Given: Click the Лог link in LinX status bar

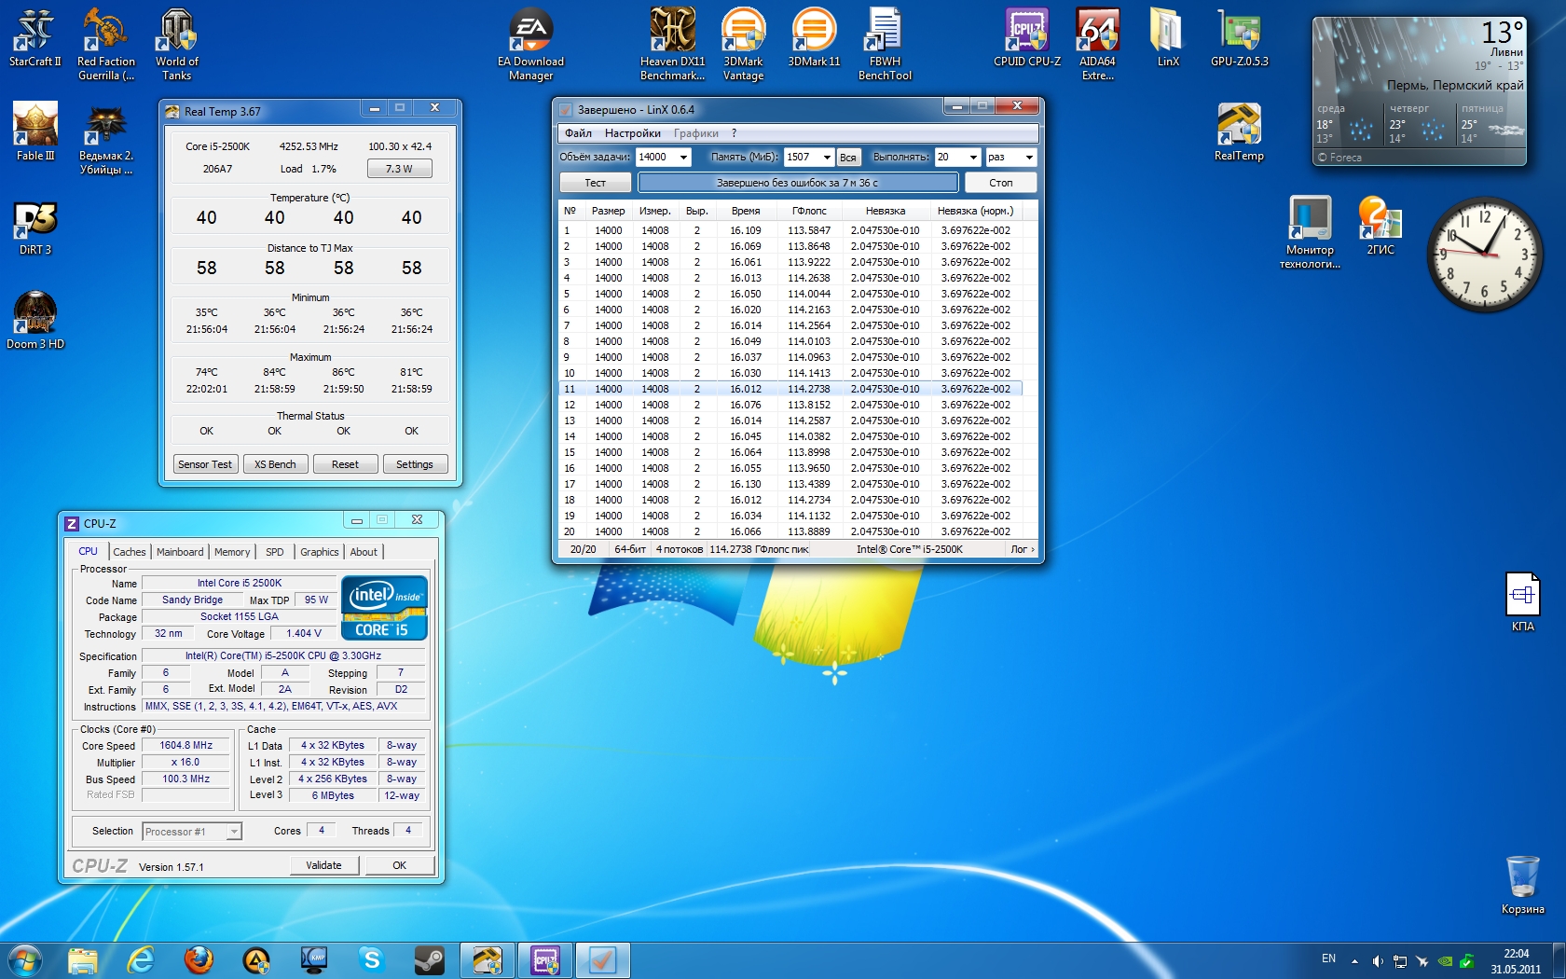Looking at the screenshot, I should (x=1023, y=549).
